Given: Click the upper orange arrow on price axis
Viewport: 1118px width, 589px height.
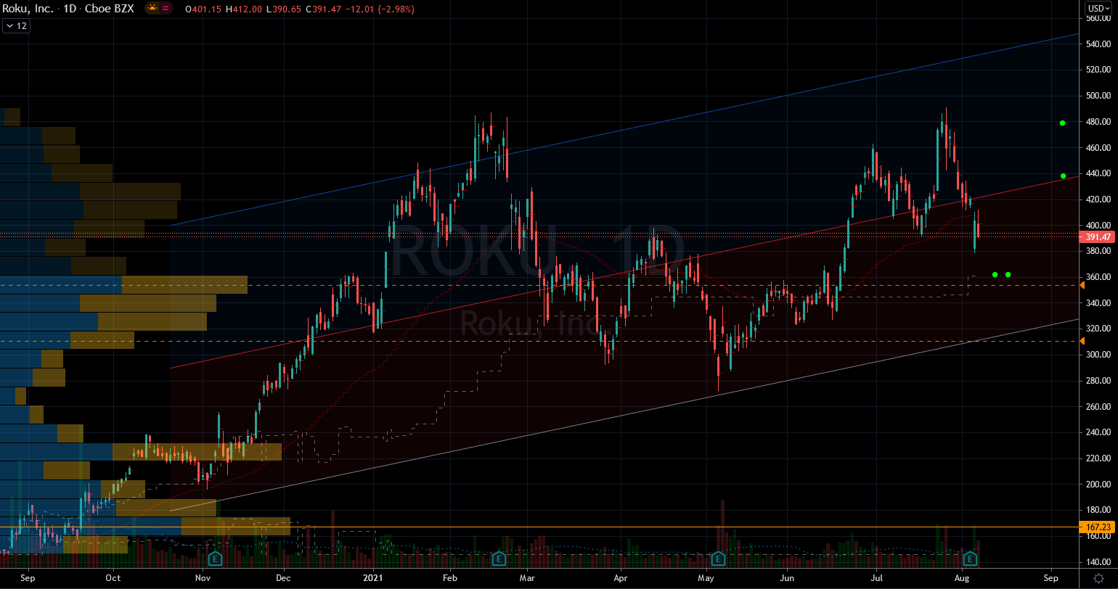Looking at the screenshot, I should [1082, 286].
